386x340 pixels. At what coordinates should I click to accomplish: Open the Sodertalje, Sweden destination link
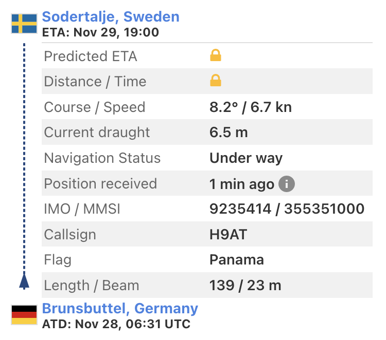[111, 16]
